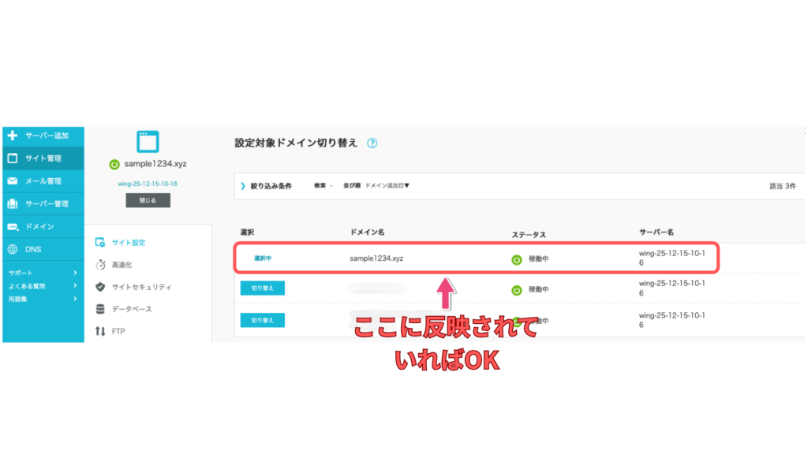Click the envelope icon for メール管理
Screen dimensions: 808x454
(x=12, y=181)
